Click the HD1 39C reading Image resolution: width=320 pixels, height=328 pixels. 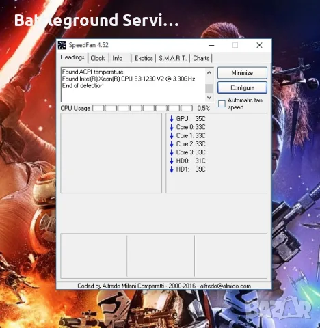tap(191, 169)
